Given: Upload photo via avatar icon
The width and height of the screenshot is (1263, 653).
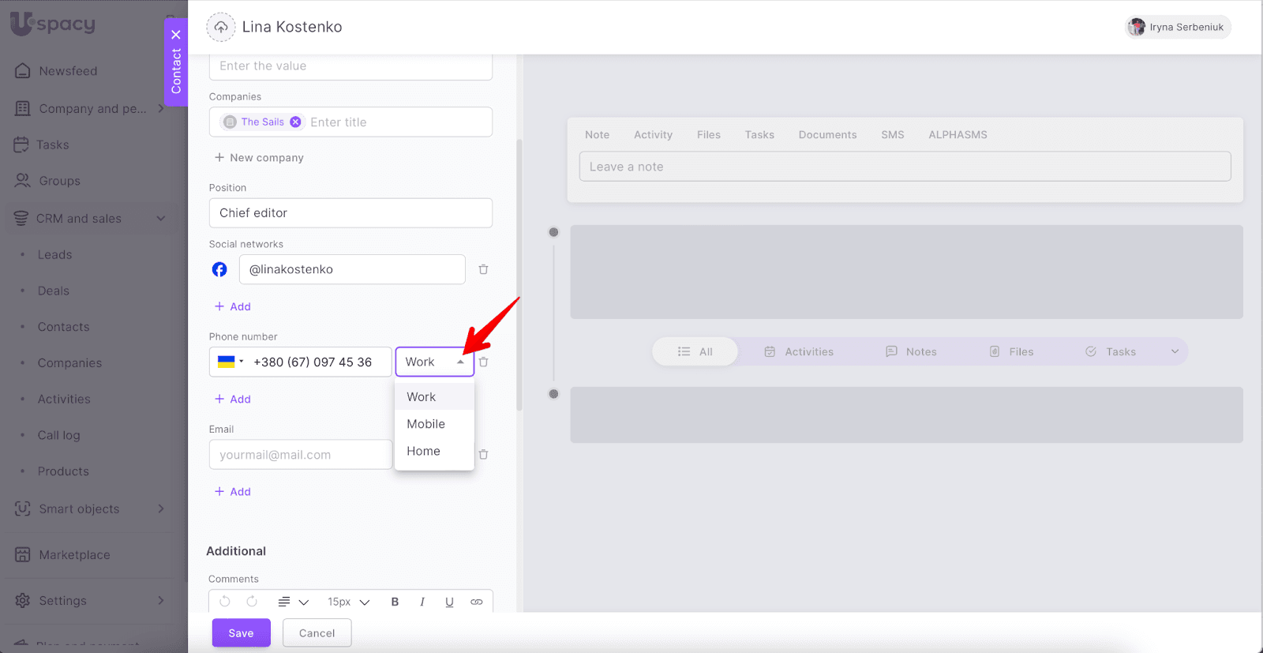Looking at the screenshot, I should [221, 27].
